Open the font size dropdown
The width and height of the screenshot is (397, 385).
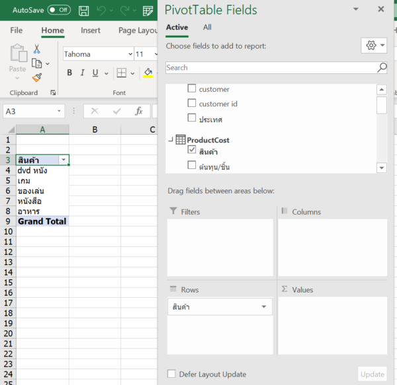click(x=155, y=53)
